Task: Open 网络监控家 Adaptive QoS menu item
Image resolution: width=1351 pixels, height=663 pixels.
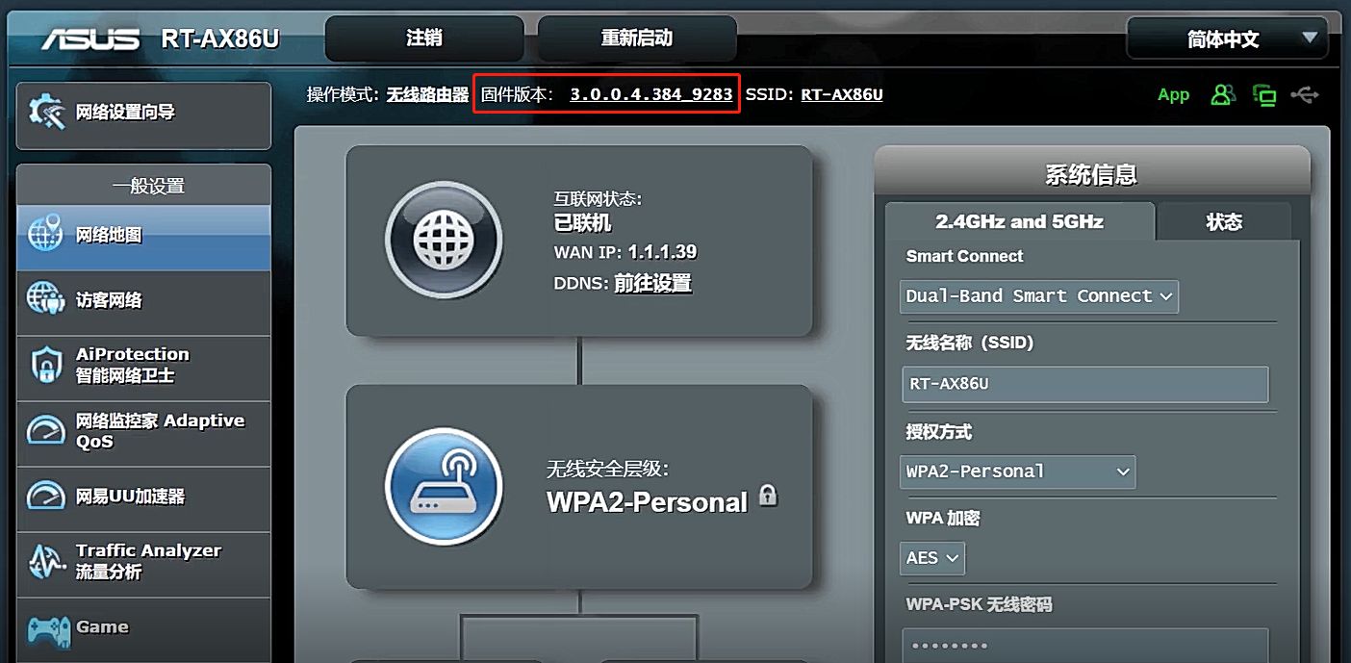Action: pos(143,433)
